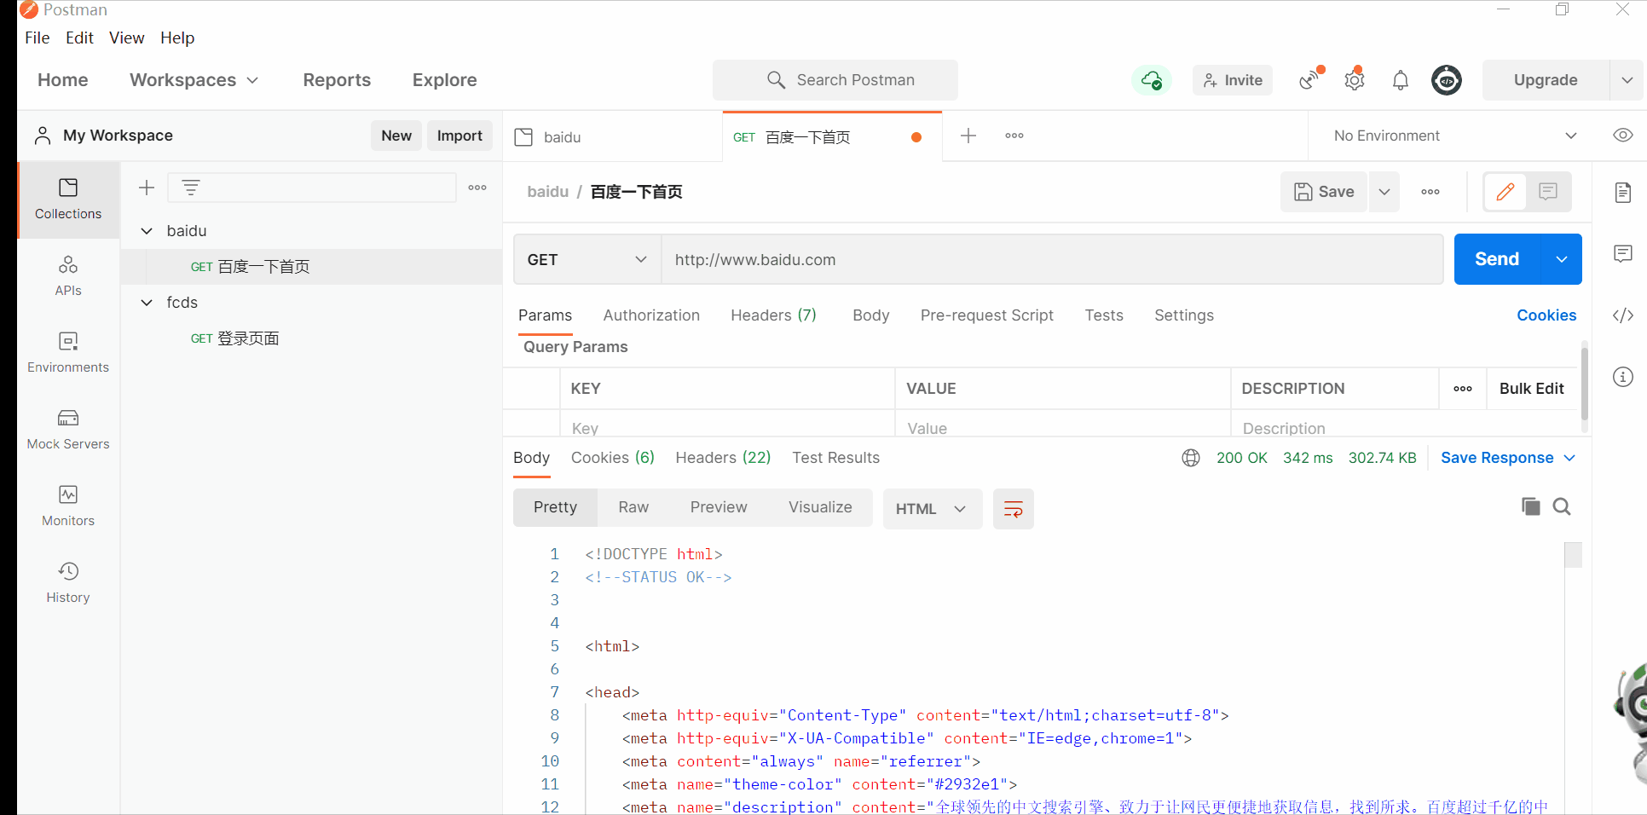The image size is (1647, 815).
Task: Open the tab options three-dot menu
Action: (x=1014, y=136)
